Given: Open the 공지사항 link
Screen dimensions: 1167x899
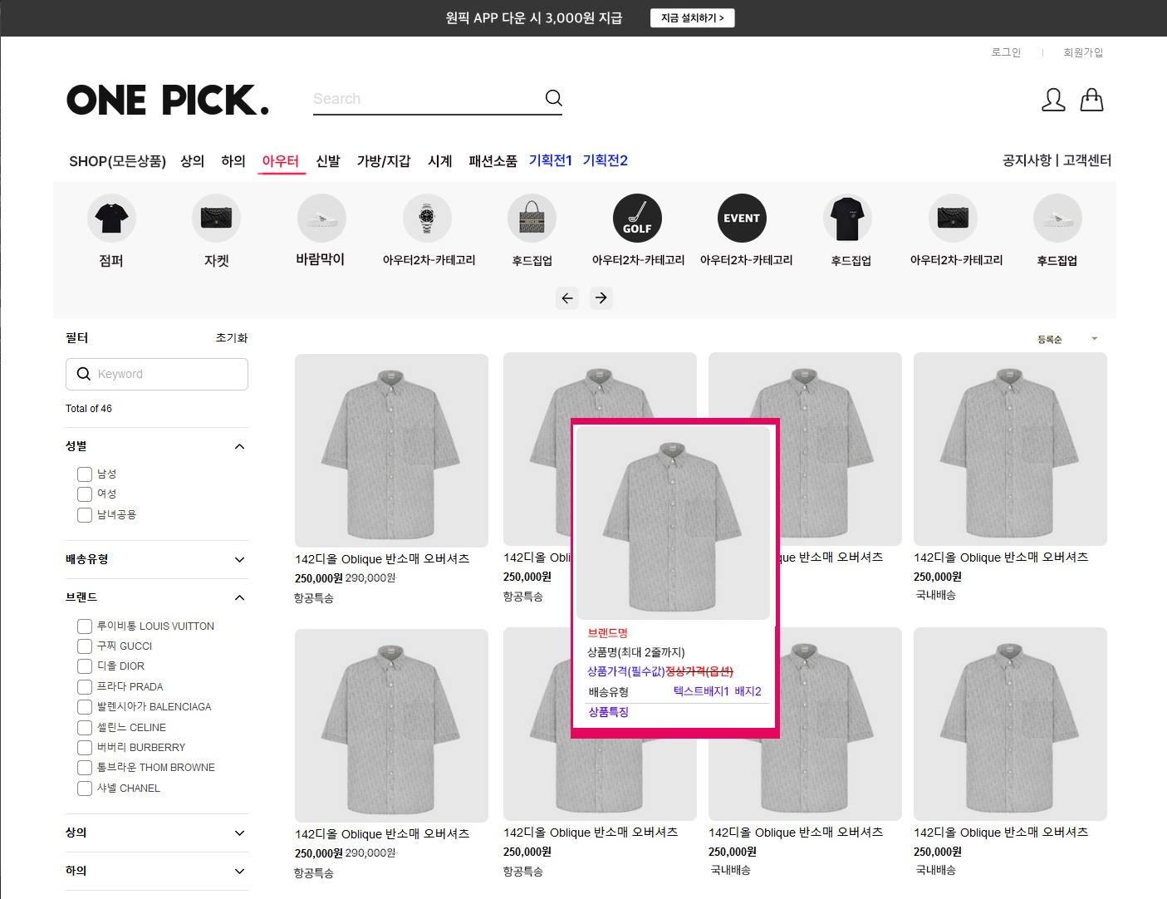Looking at the screenshot, I should 1027,160.
